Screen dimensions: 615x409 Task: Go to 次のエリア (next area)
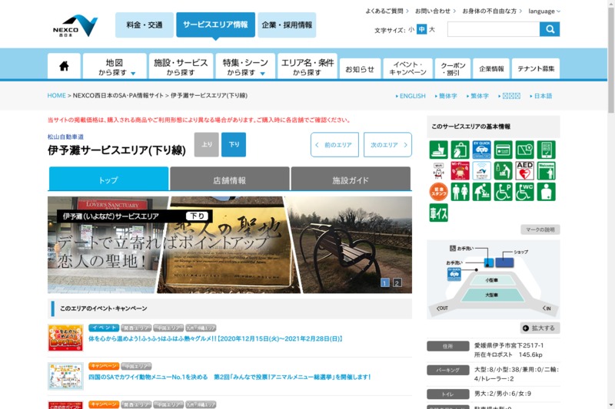click(387, 145)
